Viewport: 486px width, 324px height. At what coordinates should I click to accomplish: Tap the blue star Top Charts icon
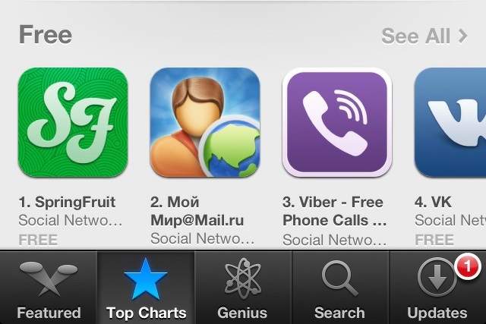[x=146, y=279]
